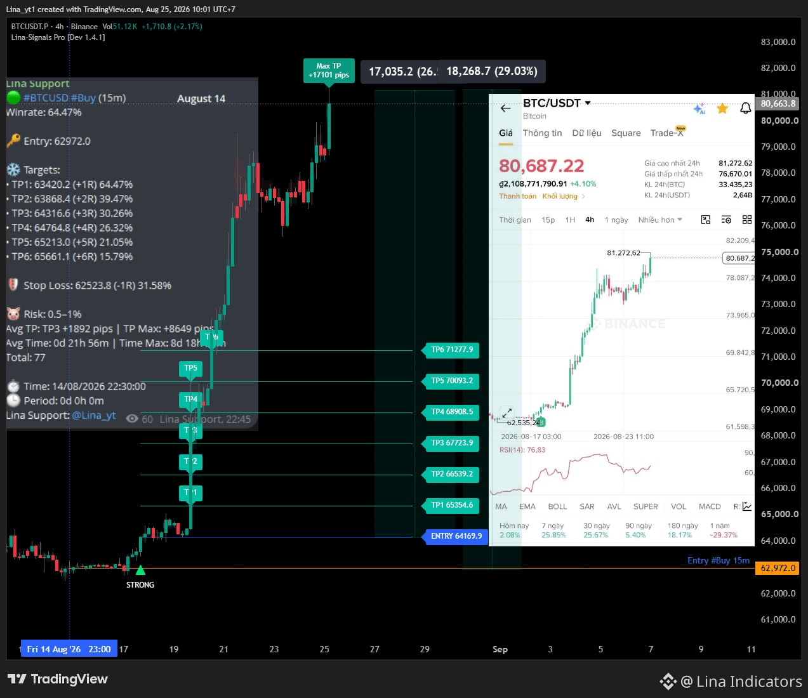Click the Thanh toán link

517,196
